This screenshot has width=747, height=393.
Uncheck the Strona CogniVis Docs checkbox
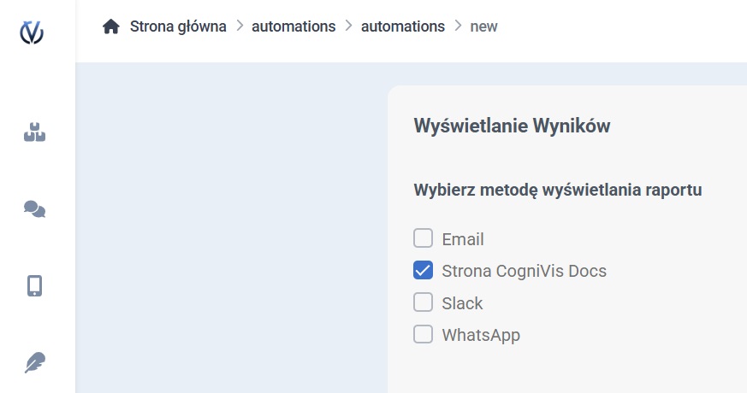pyautogui.click(x=423, y=271)
